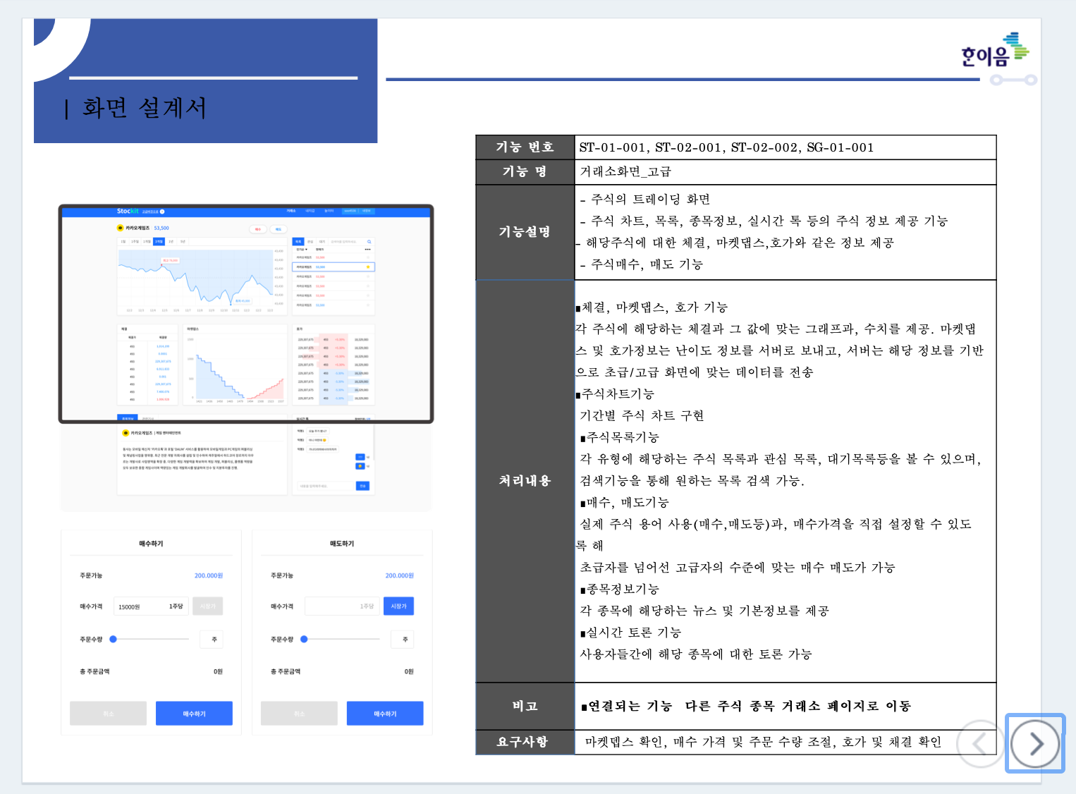Go to the previous slide arrow
The width and height of the screenshot is (1076, 794).
click(x=979, y=743)
